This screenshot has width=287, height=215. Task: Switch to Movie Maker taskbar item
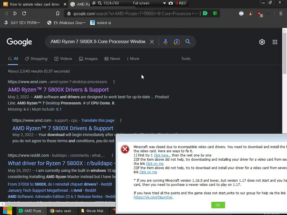(x=94, y=211)
